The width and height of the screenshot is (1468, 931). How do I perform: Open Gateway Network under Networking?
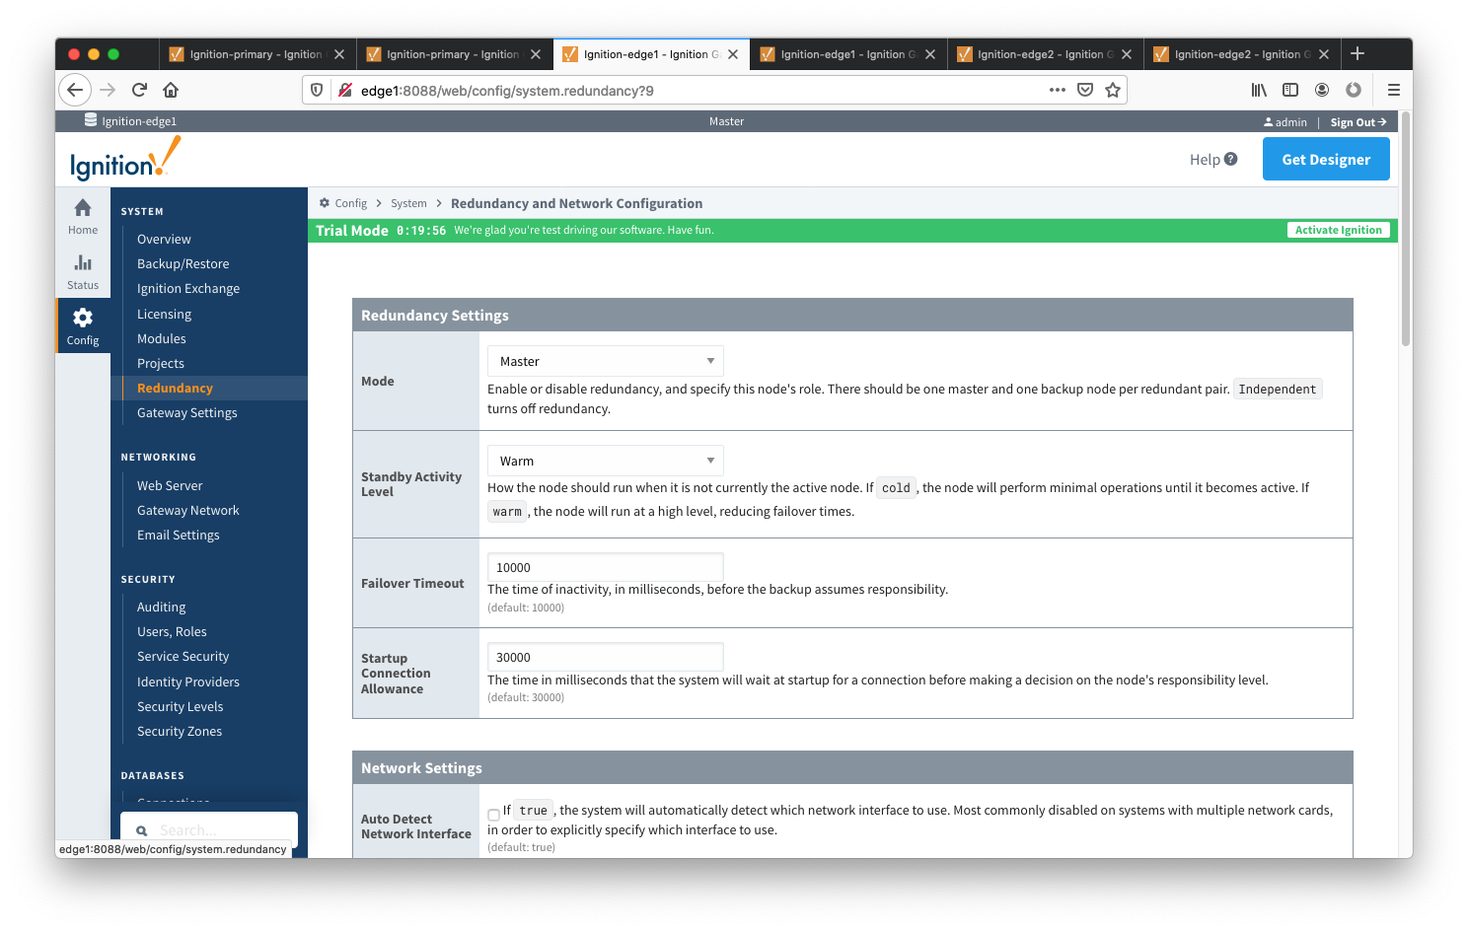click(187, 510)
